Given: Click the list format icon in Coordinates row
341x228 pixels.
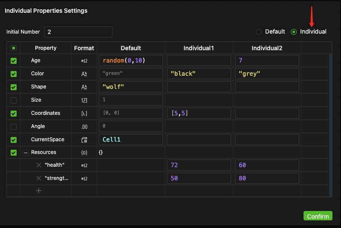Looking at the screenshot, I should [84, 114].
